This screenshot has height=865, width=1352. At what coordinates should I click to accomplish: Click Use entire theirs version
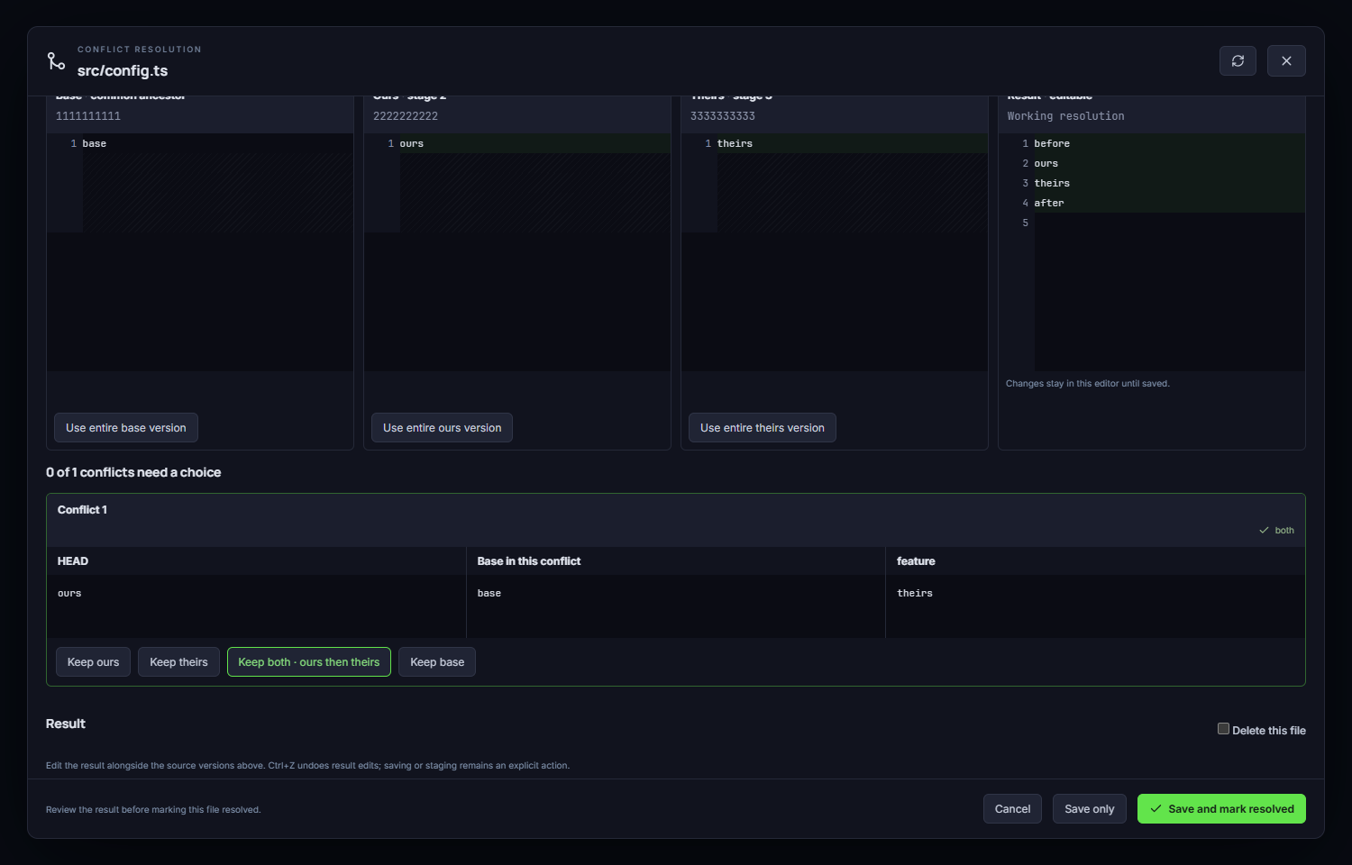(763, 428)
